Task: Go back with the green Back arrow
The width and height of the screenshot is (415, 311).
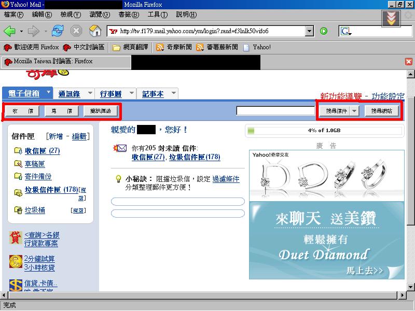Action: (10, 31)
